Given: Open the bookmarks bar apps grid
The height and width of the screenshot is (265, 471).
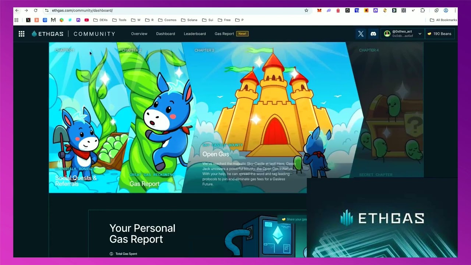Looking at the screenshot, I should [x=16, y=20].
